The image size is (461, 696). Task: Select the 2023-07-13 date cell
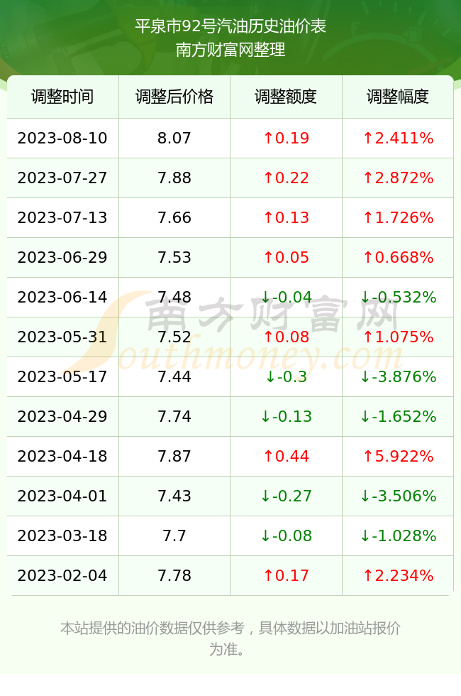[62, 217]
